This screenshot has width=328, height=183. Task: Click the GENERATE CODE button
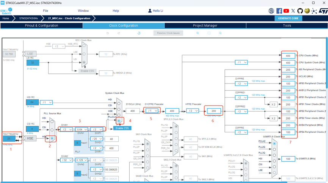pos(288,19)
